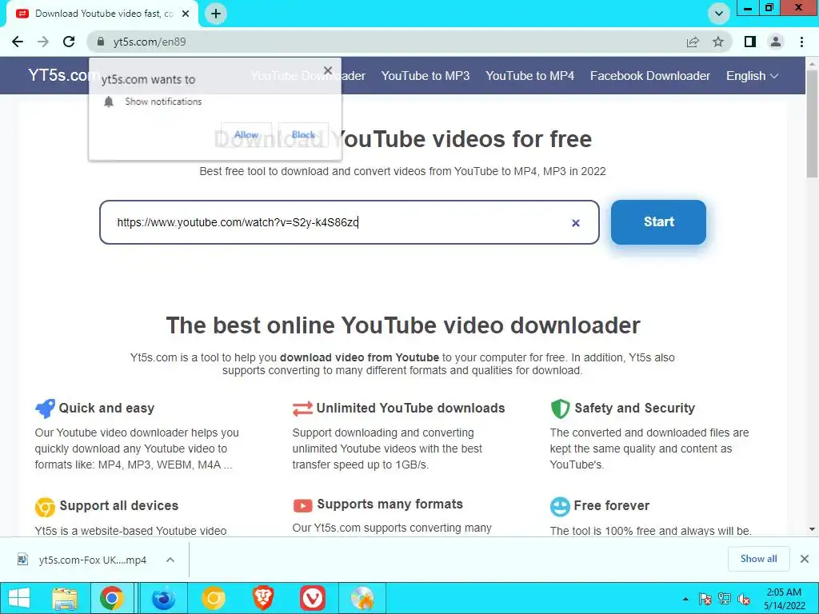Screen dimensions: 819x614
Task: Click the Action Center flag tray icon
Action: (x=705, y=599)
